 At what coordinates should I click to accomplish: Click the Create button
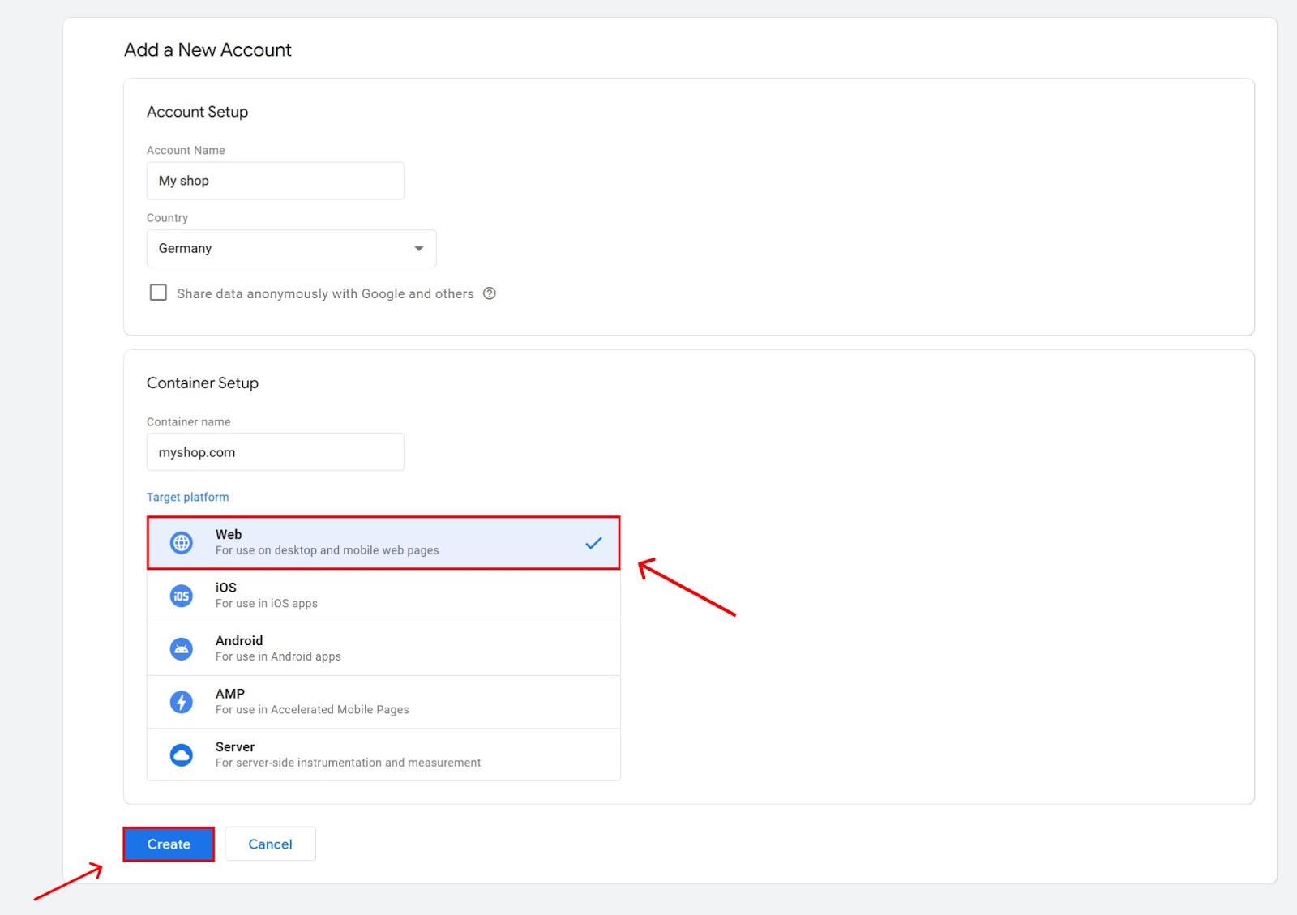169,844
